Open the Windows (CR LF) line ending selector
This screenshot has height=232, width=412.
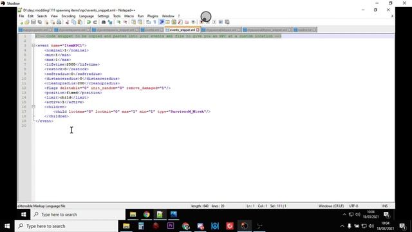(x=331, y=206)
